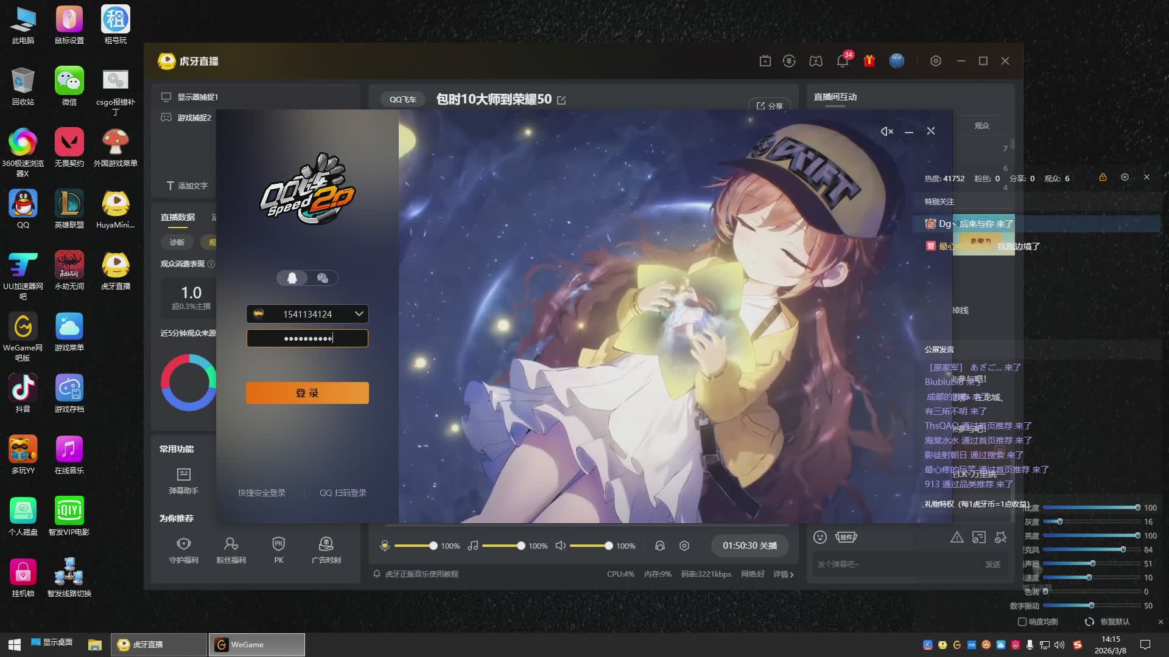The height and width of the screenshot is (657, 1169).
Task: Open 守护福利 shield icon
Action: click(183, 549)
